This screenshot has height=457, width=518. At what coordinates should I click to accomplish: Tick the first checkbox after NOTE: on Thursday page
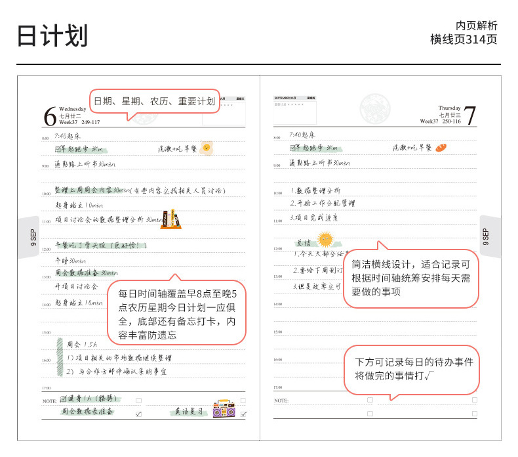(370, 400)
